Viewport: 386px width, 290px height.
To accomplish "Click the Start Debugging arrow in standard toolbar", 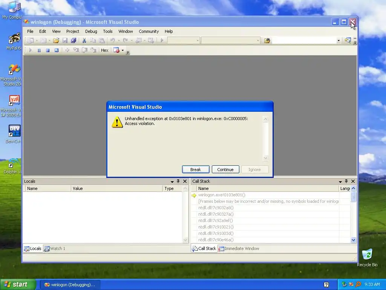I will tap(162, 40).
